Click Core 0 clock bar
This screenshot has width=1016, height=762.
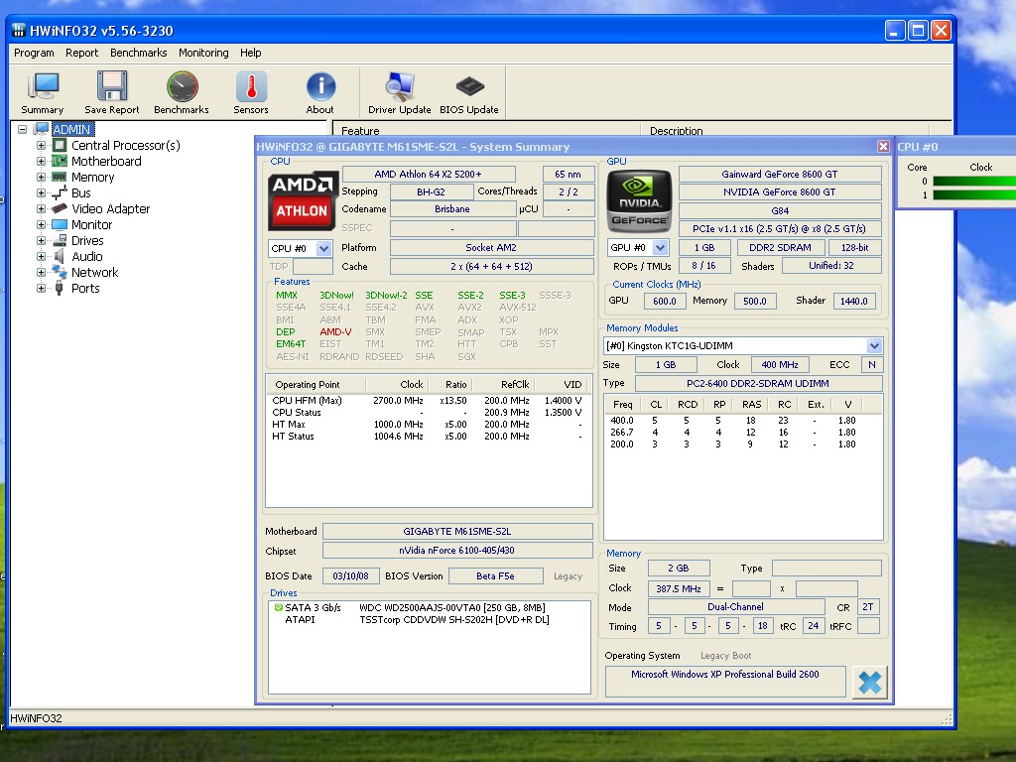click(974, 182)
